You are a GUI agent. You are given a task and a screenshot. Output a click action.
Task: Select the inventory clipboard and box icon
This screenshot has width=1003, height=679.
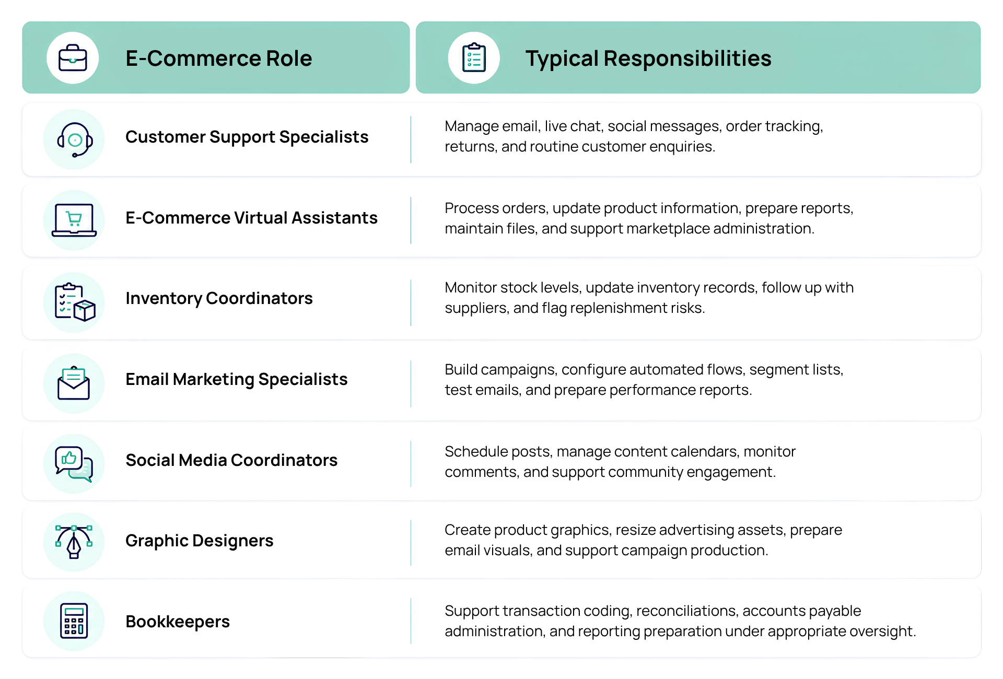click(74, 302)
